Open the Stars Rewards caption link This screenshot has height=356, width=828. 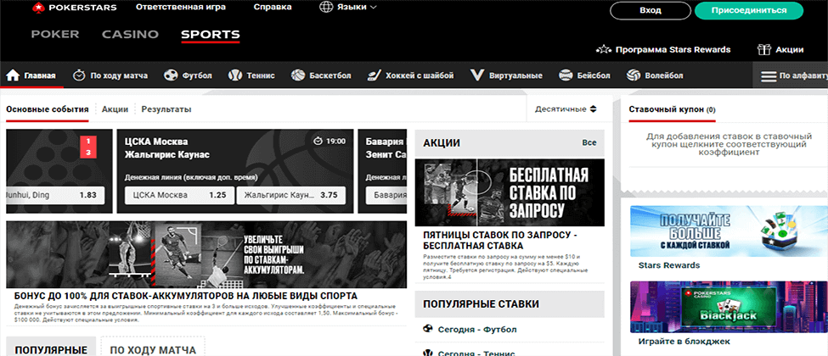[669, 265]
